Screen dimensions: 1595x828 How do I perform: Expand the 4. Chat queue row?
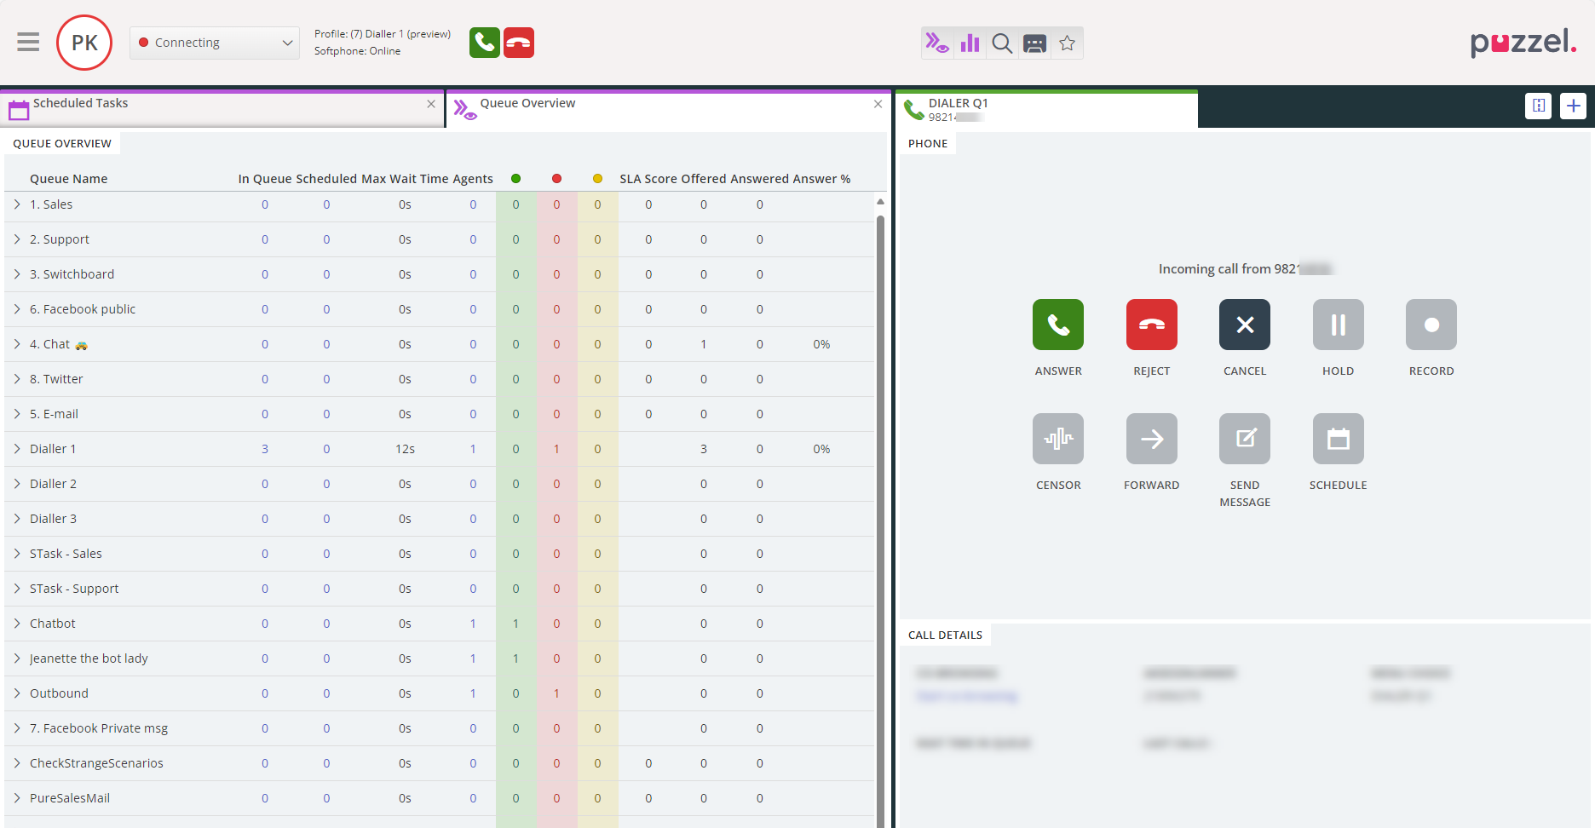[17, 344]
